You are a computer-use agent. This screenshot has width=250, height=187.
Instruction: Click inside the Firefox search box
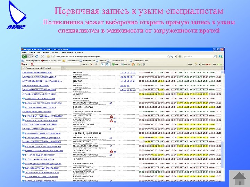tap(198, 56)
